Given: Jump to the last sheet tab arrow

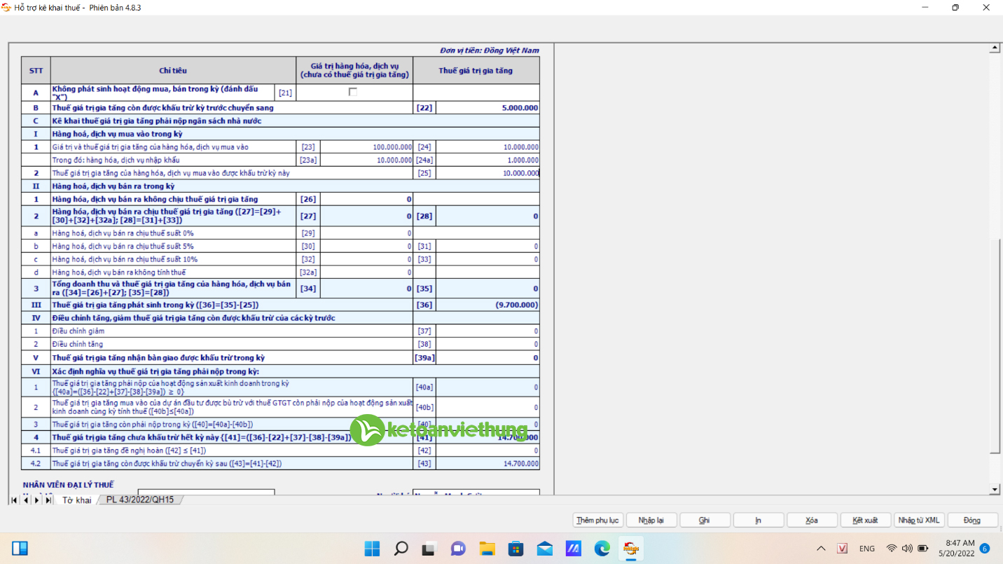Looking at the screenshot, I should point(48,500).
